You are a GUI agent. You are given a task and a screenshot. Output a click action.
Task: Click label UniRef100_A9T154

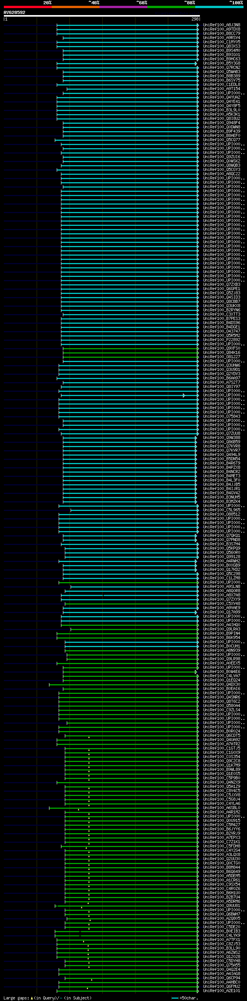coord(222,89)
